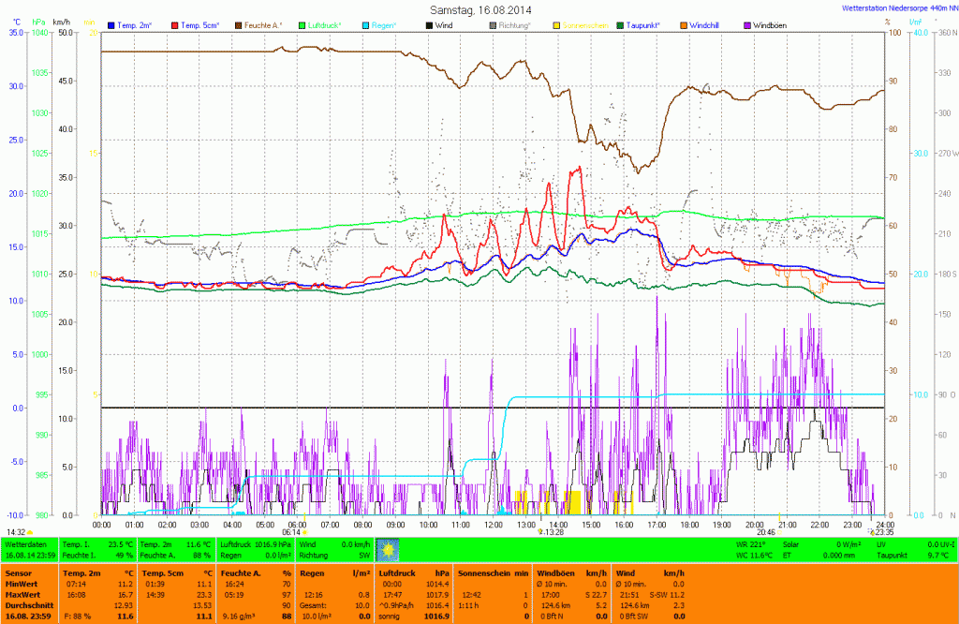The height and width of the screenshot is (624, 959).
Task: Select the Sonnenschein min column header
Action: 494,572
